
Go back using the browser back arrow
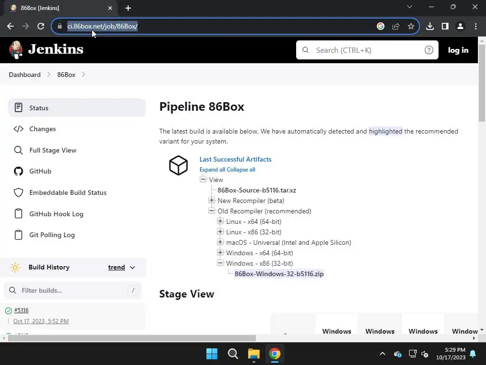click(x=10, y=27)
